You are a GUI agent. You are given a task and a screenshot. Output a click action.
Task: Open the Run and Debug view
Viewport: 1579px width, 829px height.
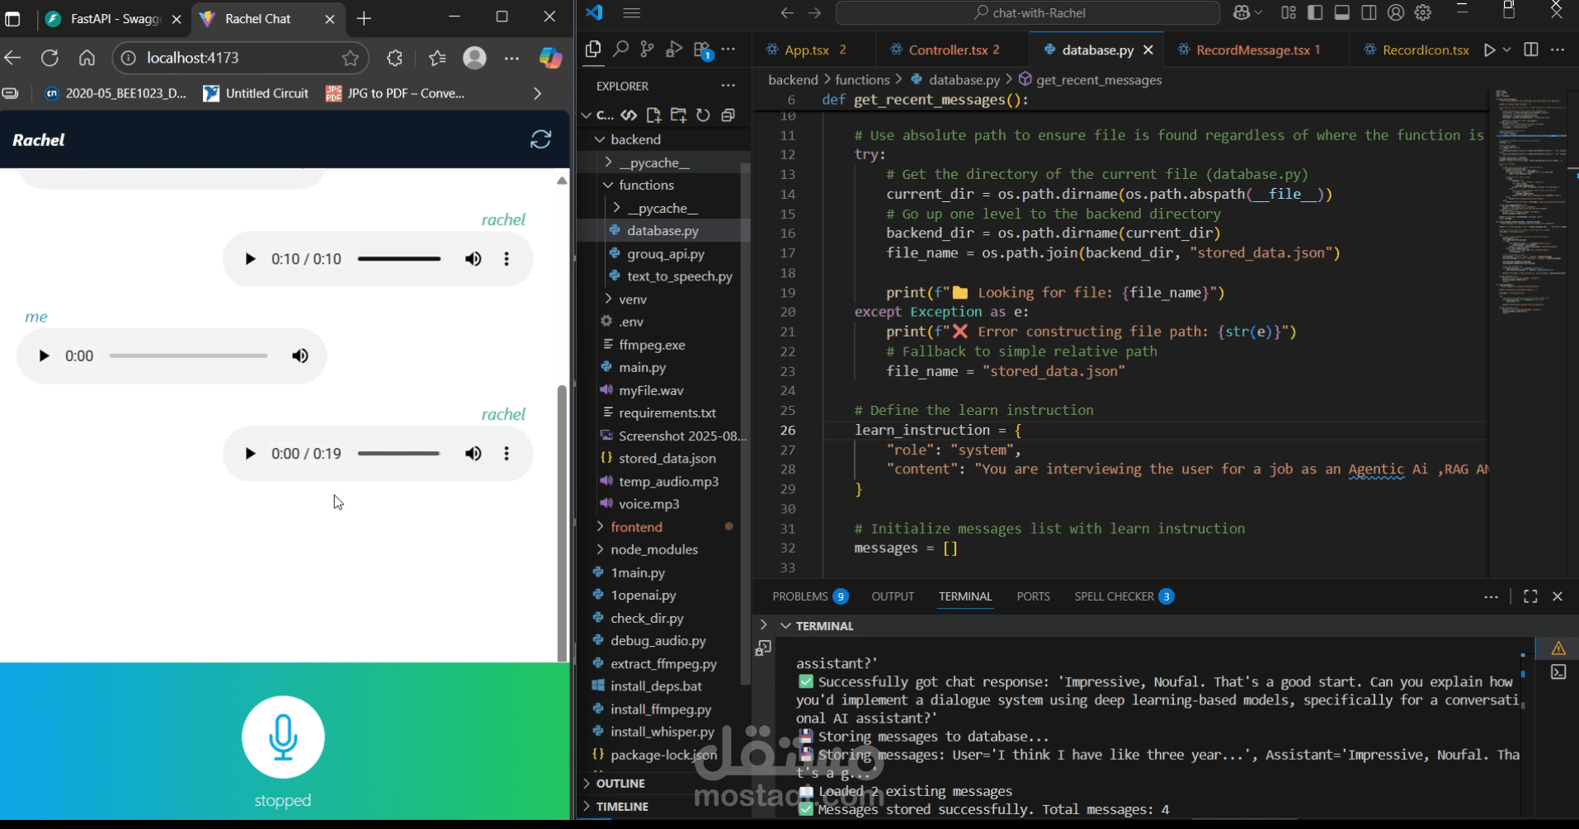coord(674,49)
